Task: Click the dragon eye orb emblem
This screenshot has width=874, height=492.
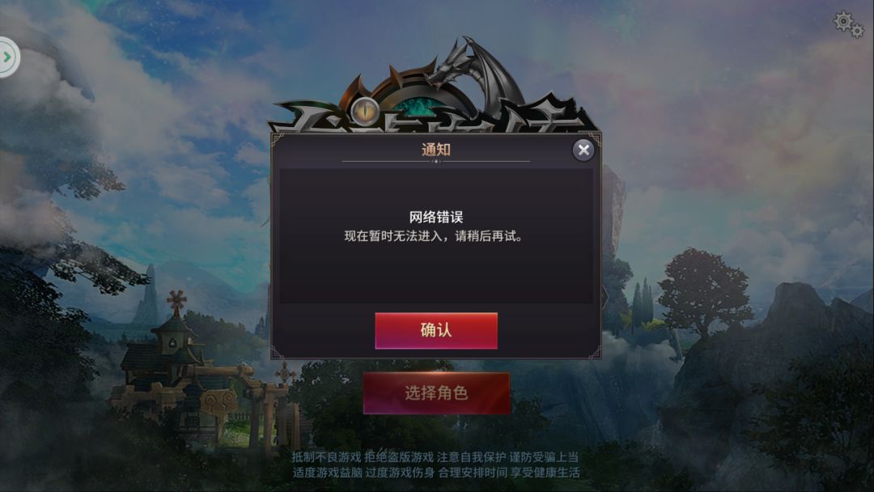Action: pos(366,111)
